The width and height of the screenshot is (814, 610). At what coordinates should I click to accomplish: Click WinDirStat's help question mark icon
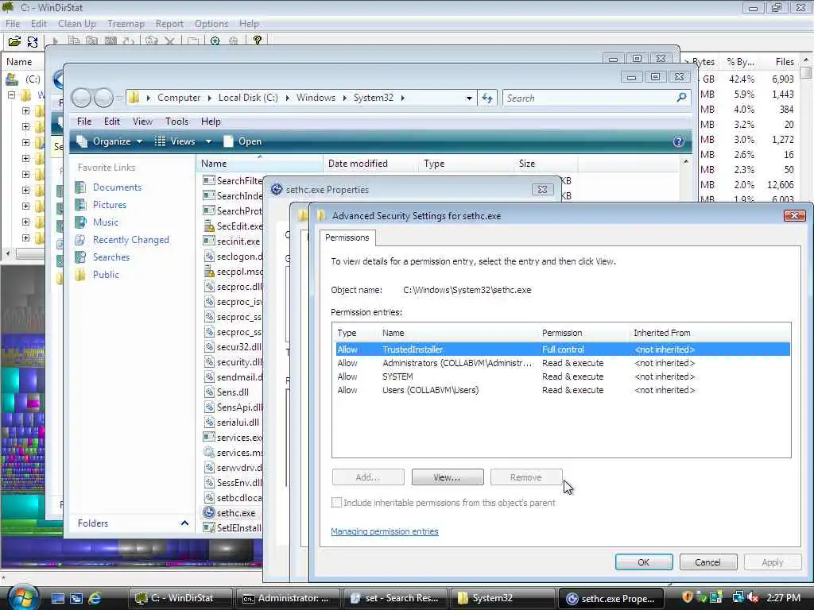point(257,41)
